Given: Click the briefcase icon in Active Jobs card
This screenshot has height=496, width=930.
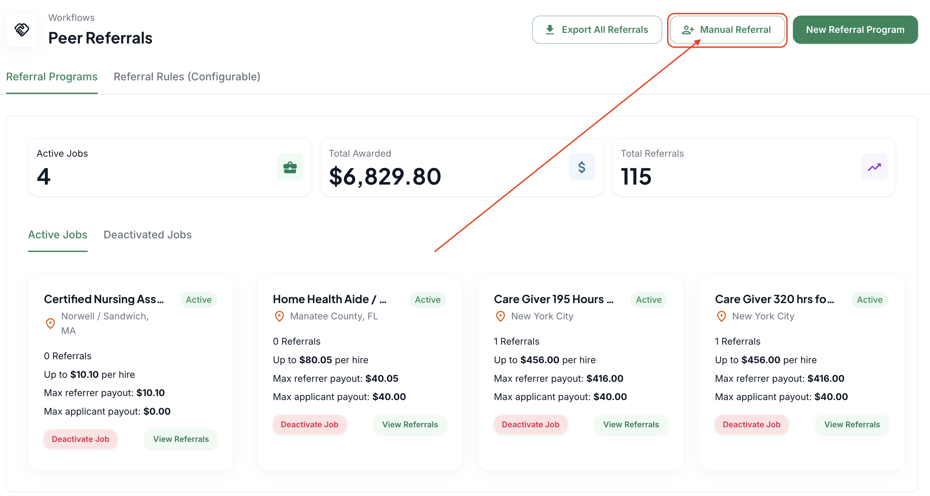Looking at the screenshot, I should (290, 167).
